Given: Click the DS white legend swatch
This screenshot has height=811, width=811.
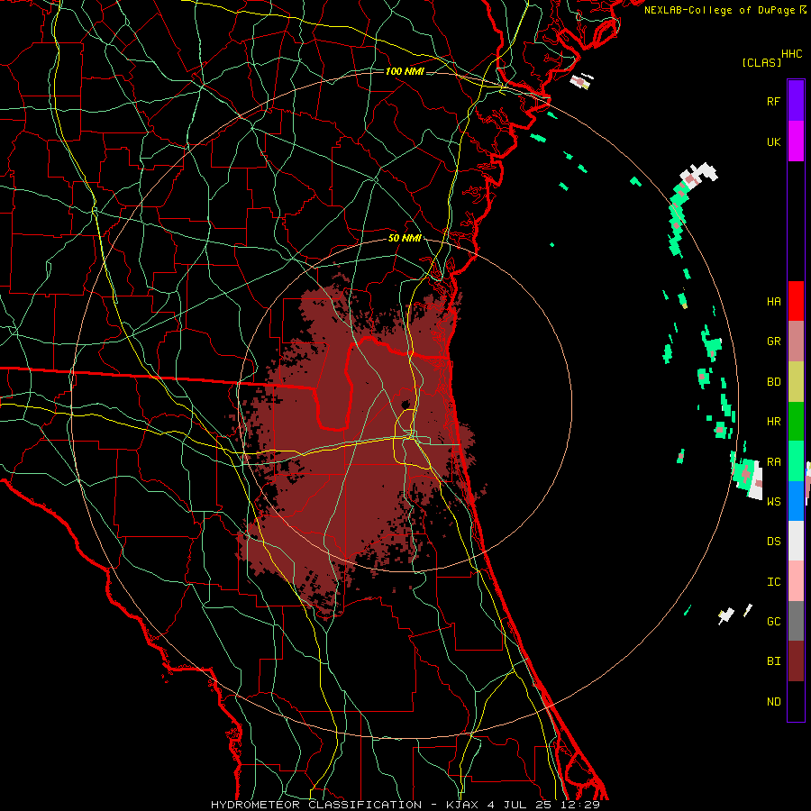Looking at the screenshot, I should pos(796,541).
